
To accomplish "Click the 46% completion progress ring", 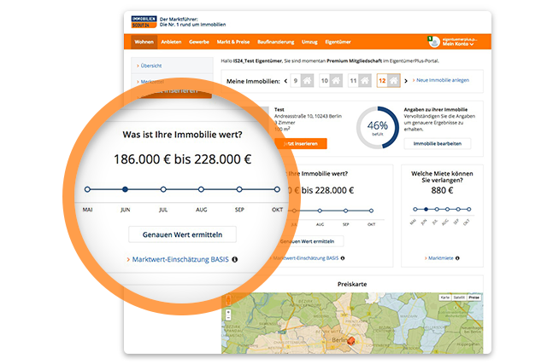I will tap(377, 126).
